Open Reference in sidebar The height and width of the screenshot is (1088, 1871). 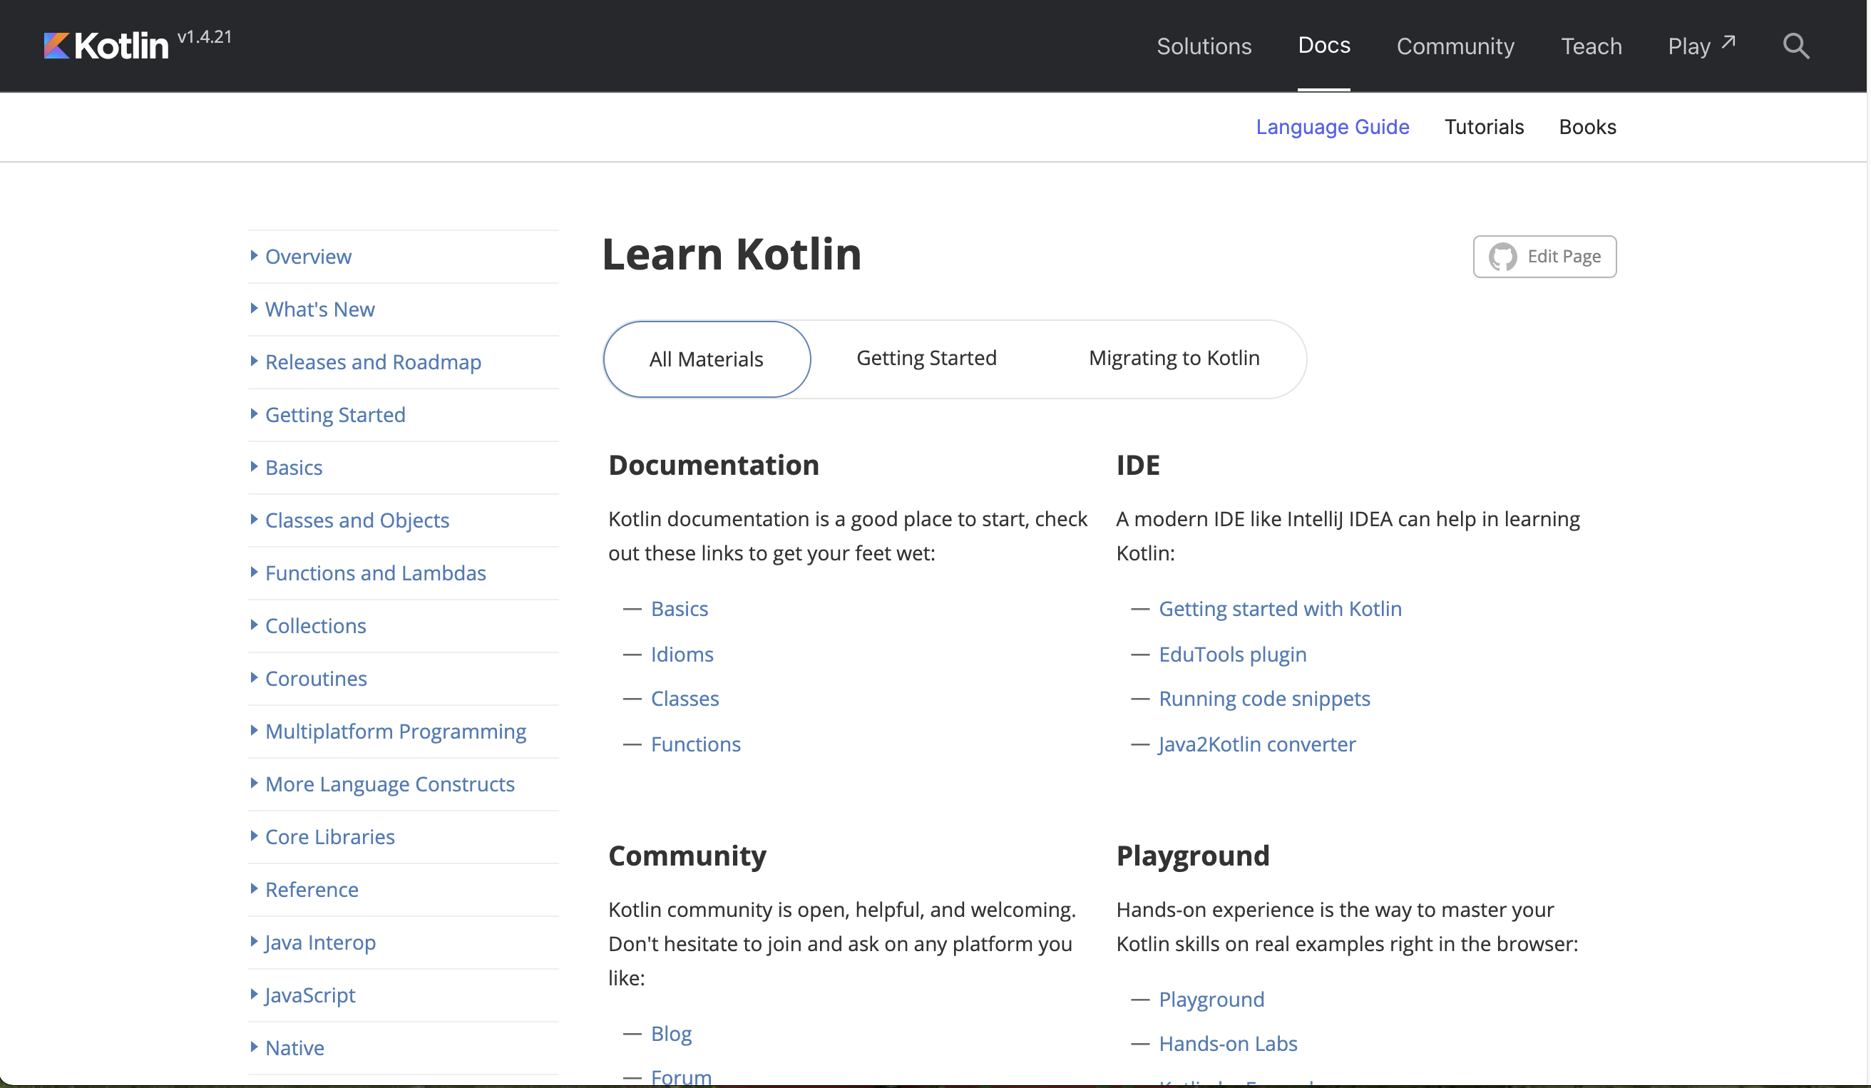click(311, 890)
